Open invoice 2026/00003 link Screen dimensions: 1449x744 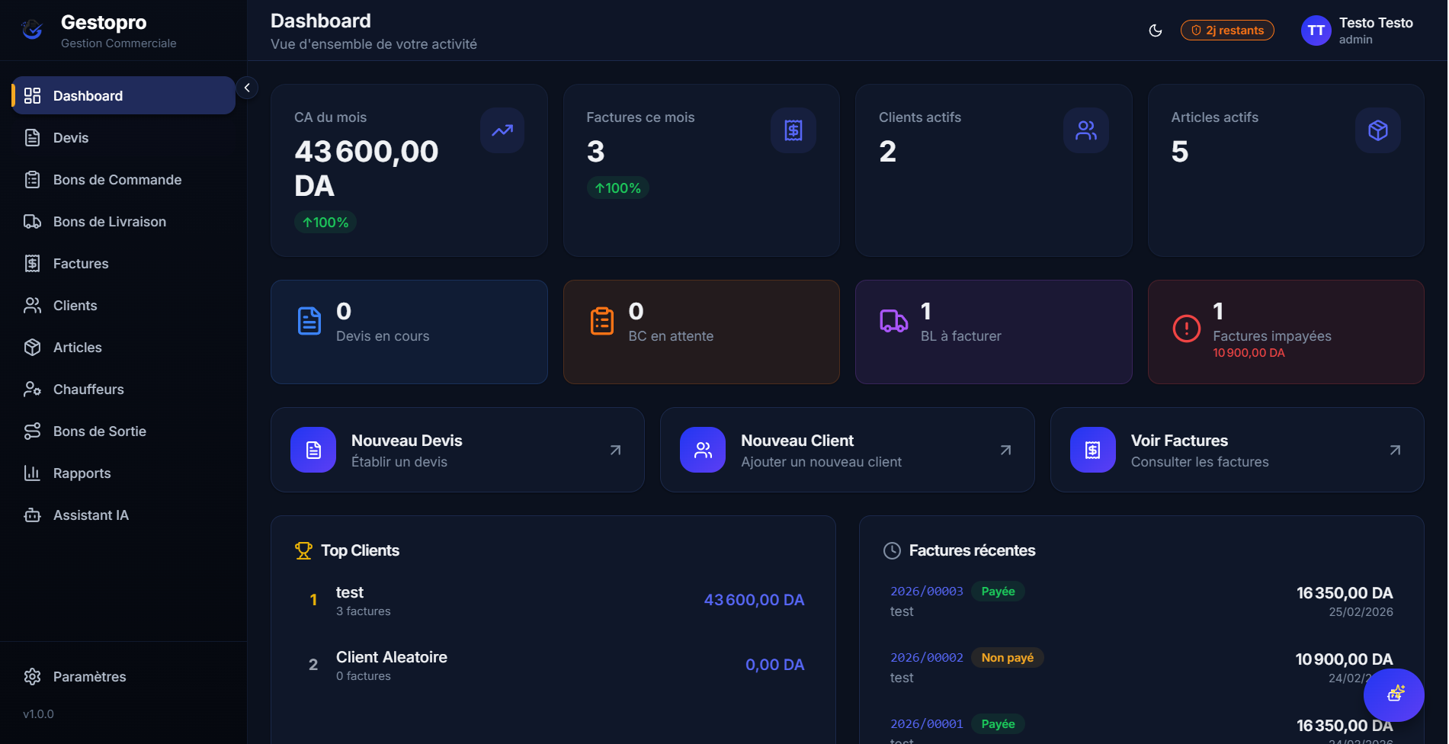click(926, 592)
